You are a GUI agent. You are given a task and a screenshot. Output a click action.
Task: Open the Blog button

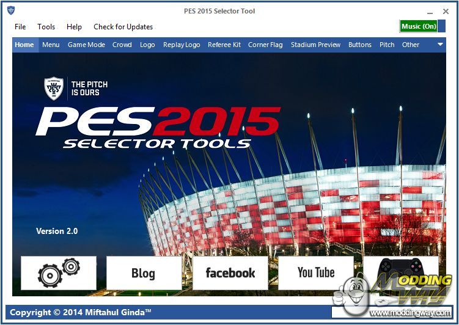144,273
